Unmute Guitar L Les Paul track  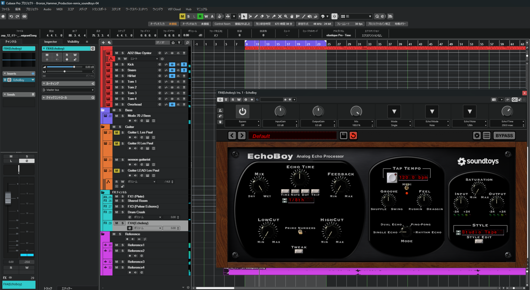coord(117,132)
